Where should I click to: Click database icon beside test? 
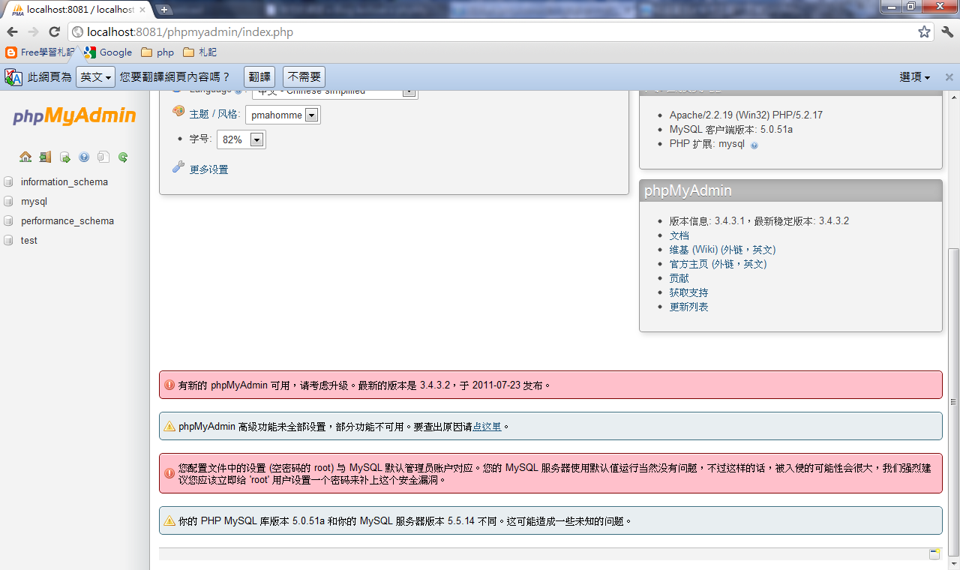[8, 241]
